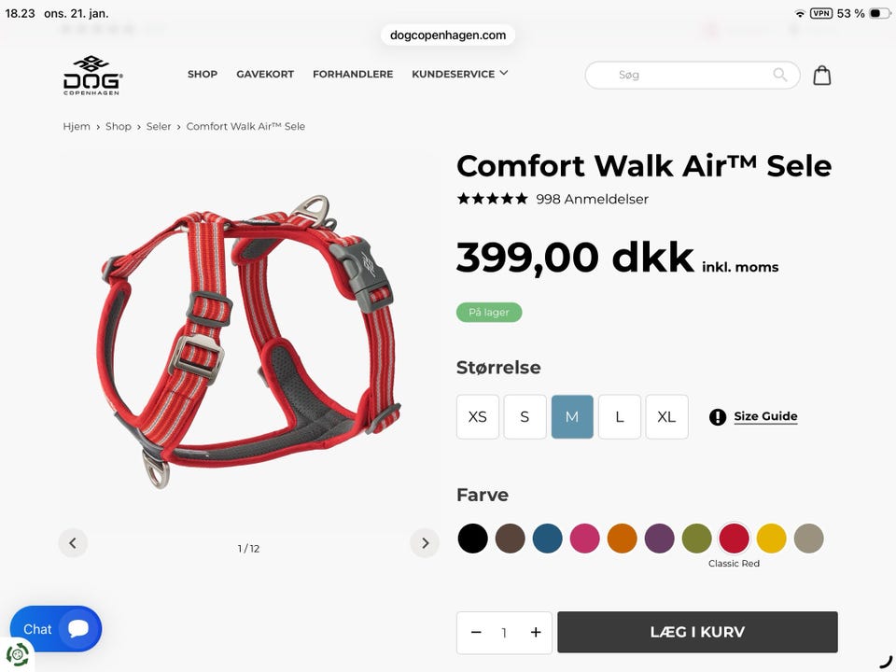Select size XS
The height and width of the screenshot is (672, 896).
(x=478, y=416)
